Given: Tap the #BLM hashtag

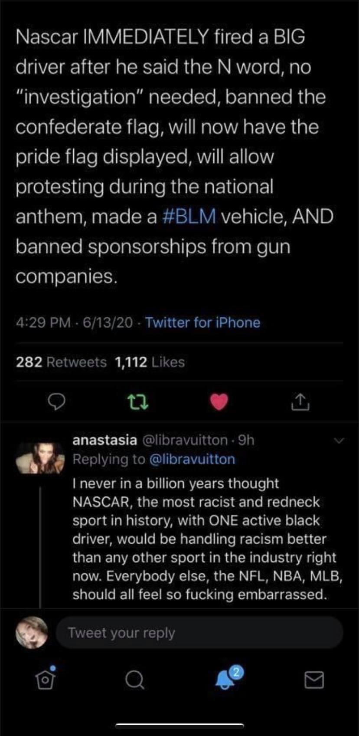Looking at the screenshot, I should 189,216.
